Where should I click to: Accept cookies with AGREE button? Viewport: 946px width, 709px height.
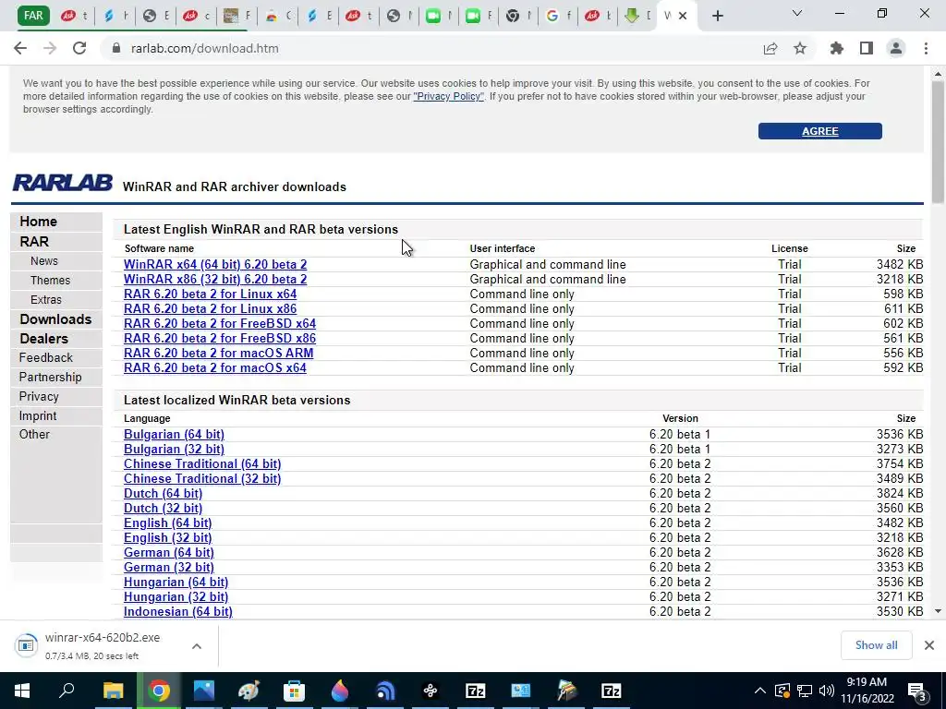click(x=820, y=131)
